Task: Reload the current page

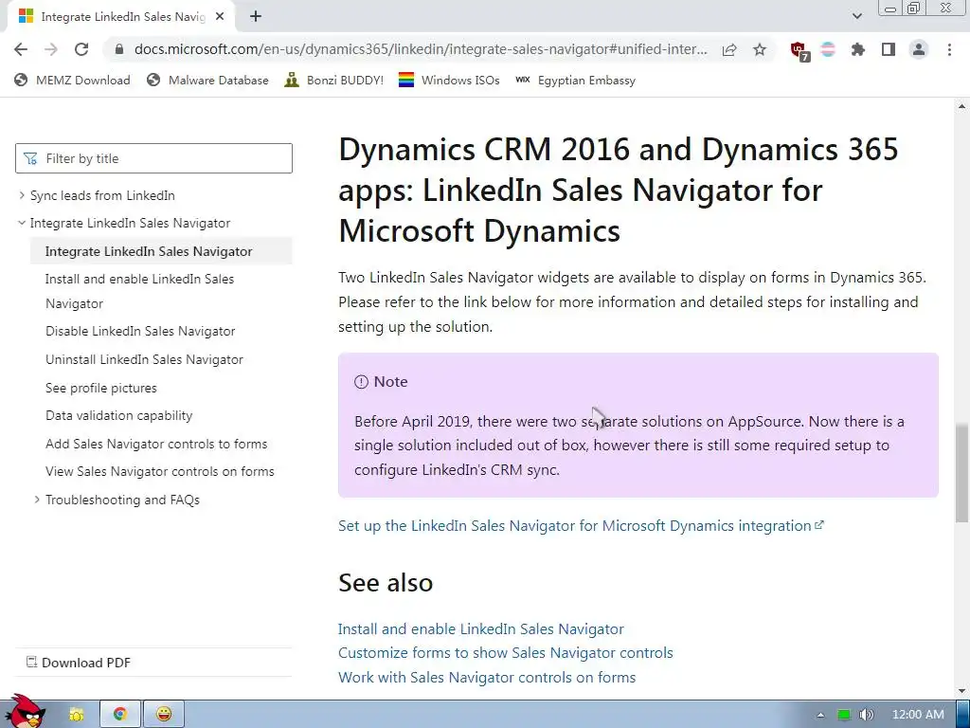Action: click(x=81, y=49)
